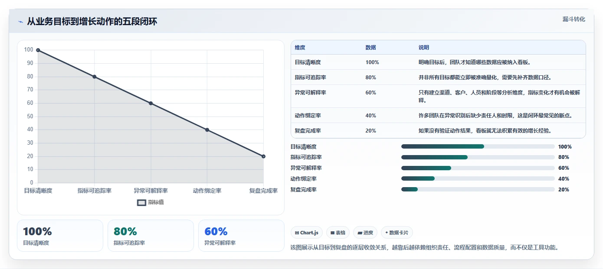Click the 60% label beside the 异常可解释率 progress bar

(564, 168)
